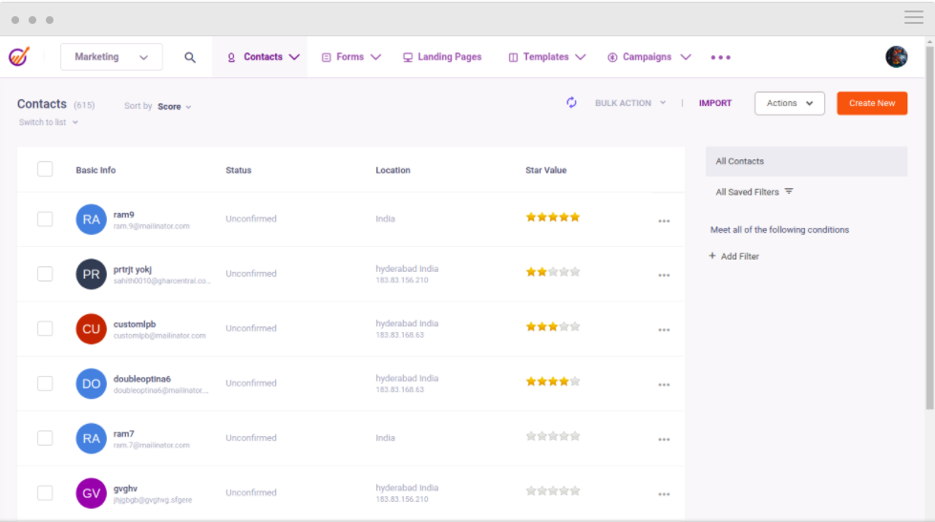Open more options for customlpb contact
This screenshot has width=935, height=522.
(x=664, y=331)
